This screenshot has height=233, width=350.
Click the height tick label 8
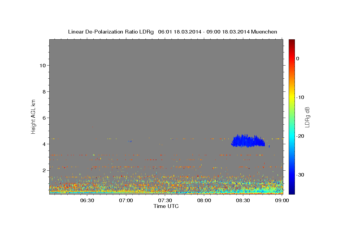pos(44,92)
